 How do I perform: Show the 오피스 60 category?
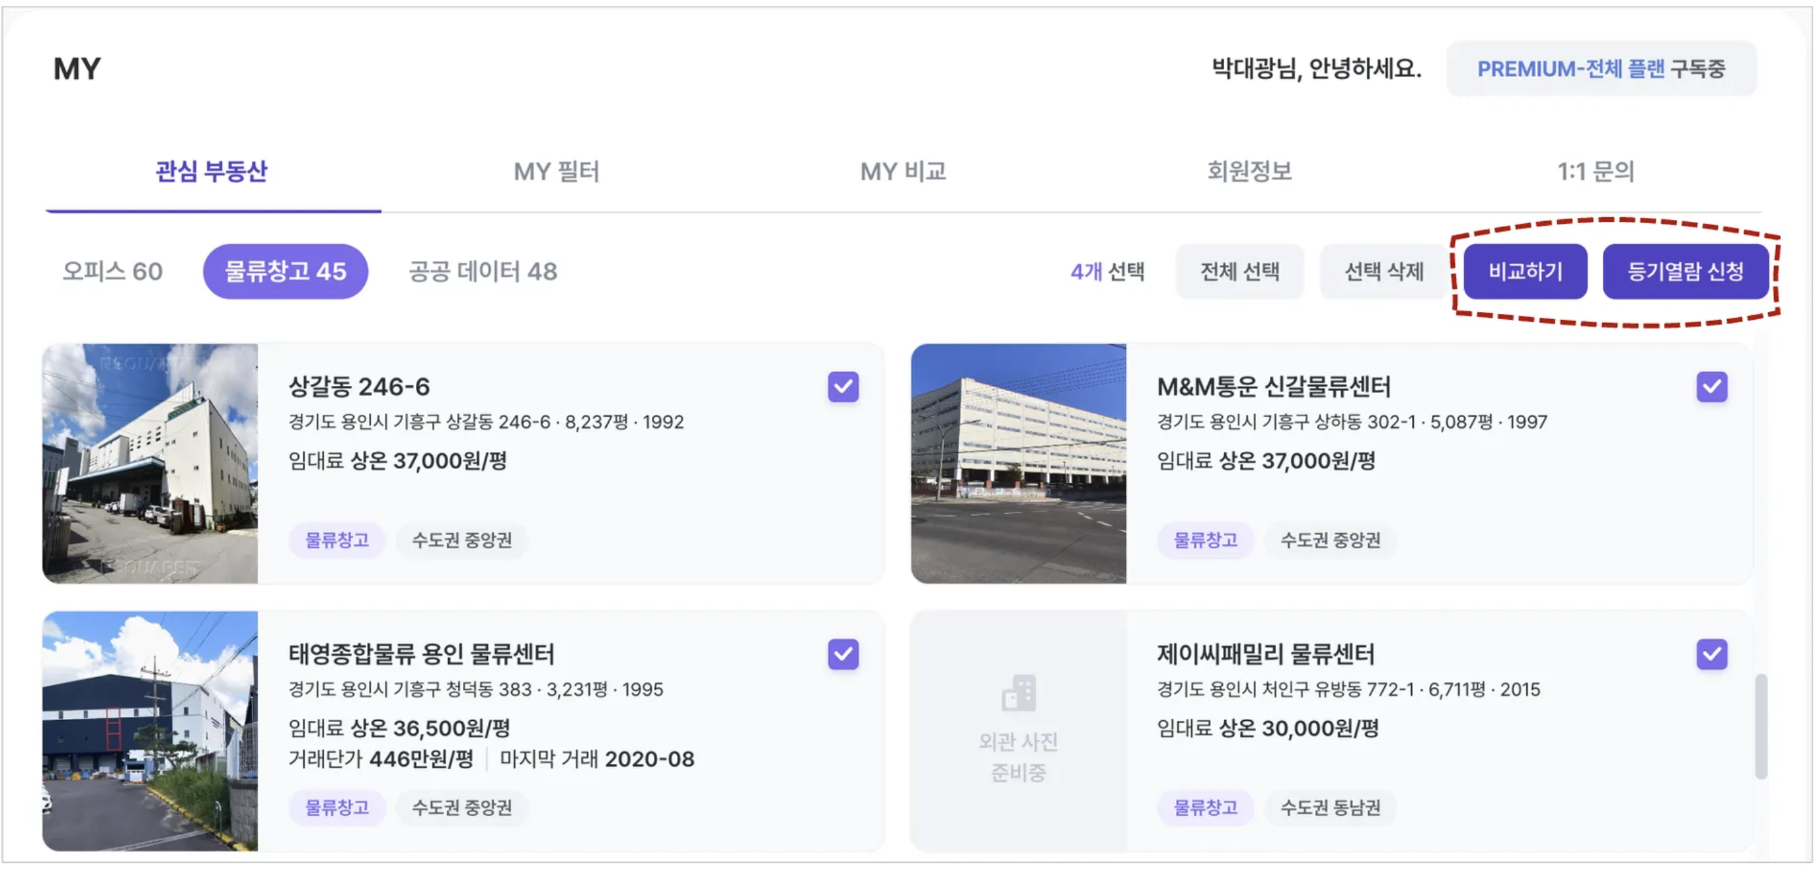[x=112, y=271]
